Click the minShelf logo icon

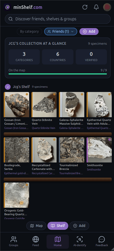click(x=7, y=7)
